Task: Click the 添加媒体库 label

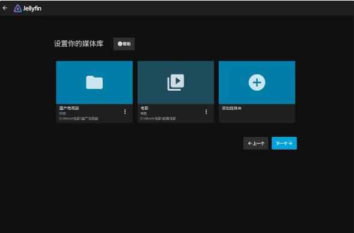Action: pos(231,108)
